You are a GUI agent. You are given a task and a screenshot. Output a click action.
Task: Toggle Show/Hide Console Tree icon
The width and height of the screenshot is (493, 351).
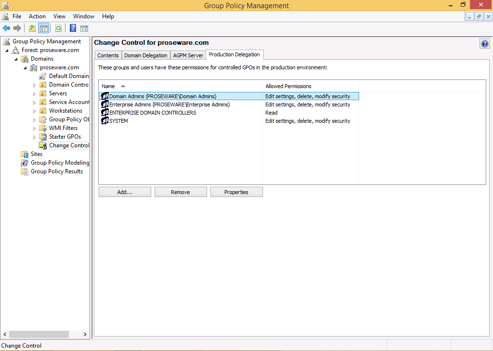coord(44,28)
